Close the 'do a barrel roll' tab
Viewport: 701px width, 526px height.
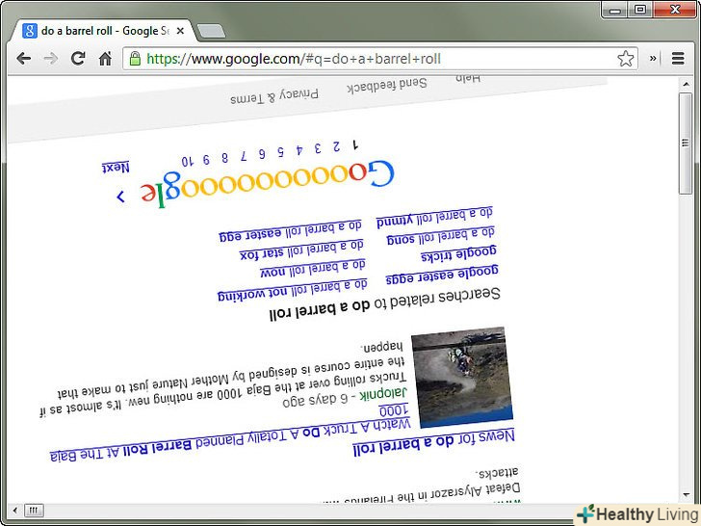180,31
